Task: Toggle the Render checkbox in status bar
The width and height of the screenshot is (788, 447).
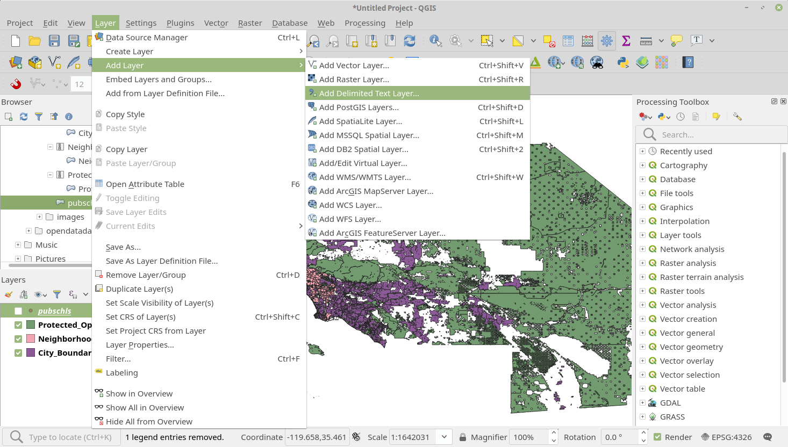Action: point(657,437)
